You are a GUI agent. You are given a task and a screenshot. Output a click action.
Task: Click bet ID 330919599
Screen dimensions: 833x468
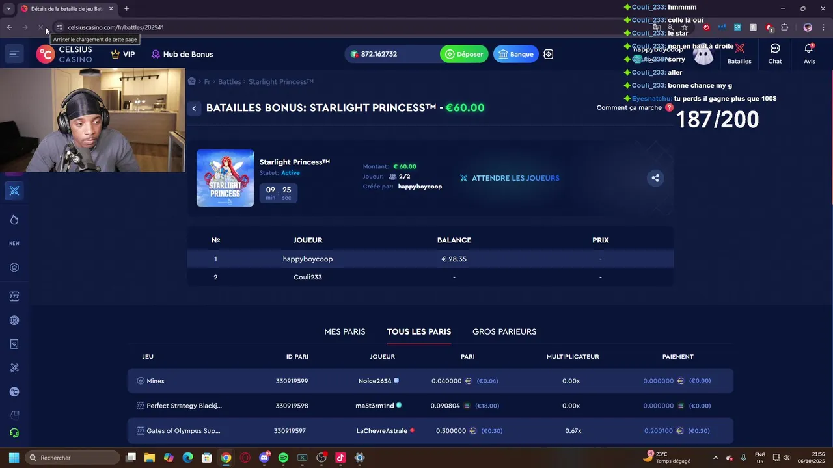click(x=292, y=381)
